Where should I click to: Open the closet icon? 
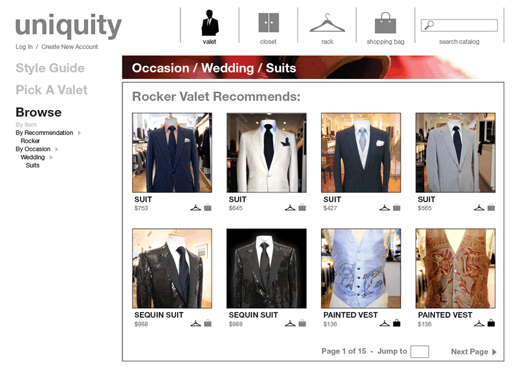(268, 23)
